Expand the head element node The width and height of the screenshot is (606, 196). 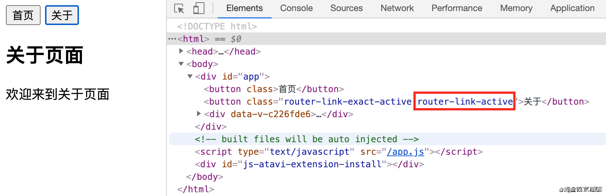tap(181, 51)
